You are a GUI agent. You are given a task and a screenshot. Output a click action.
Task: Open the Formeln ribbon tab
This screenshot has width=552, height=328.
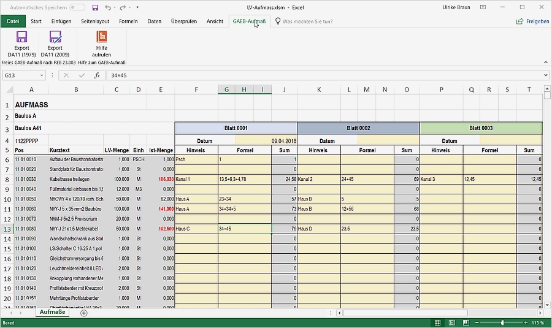coord(128,21)
